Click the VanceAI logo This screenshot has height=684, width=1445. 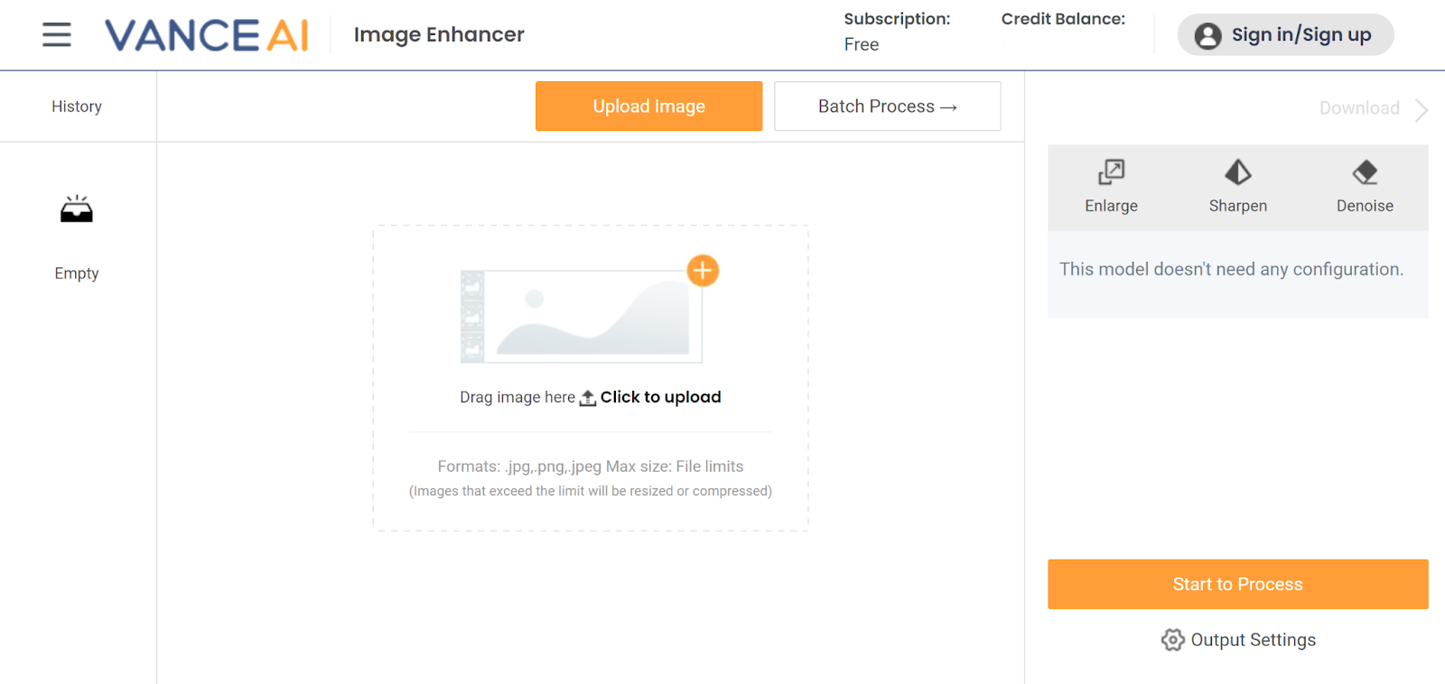pyautogui.click(x=207, y=35)
